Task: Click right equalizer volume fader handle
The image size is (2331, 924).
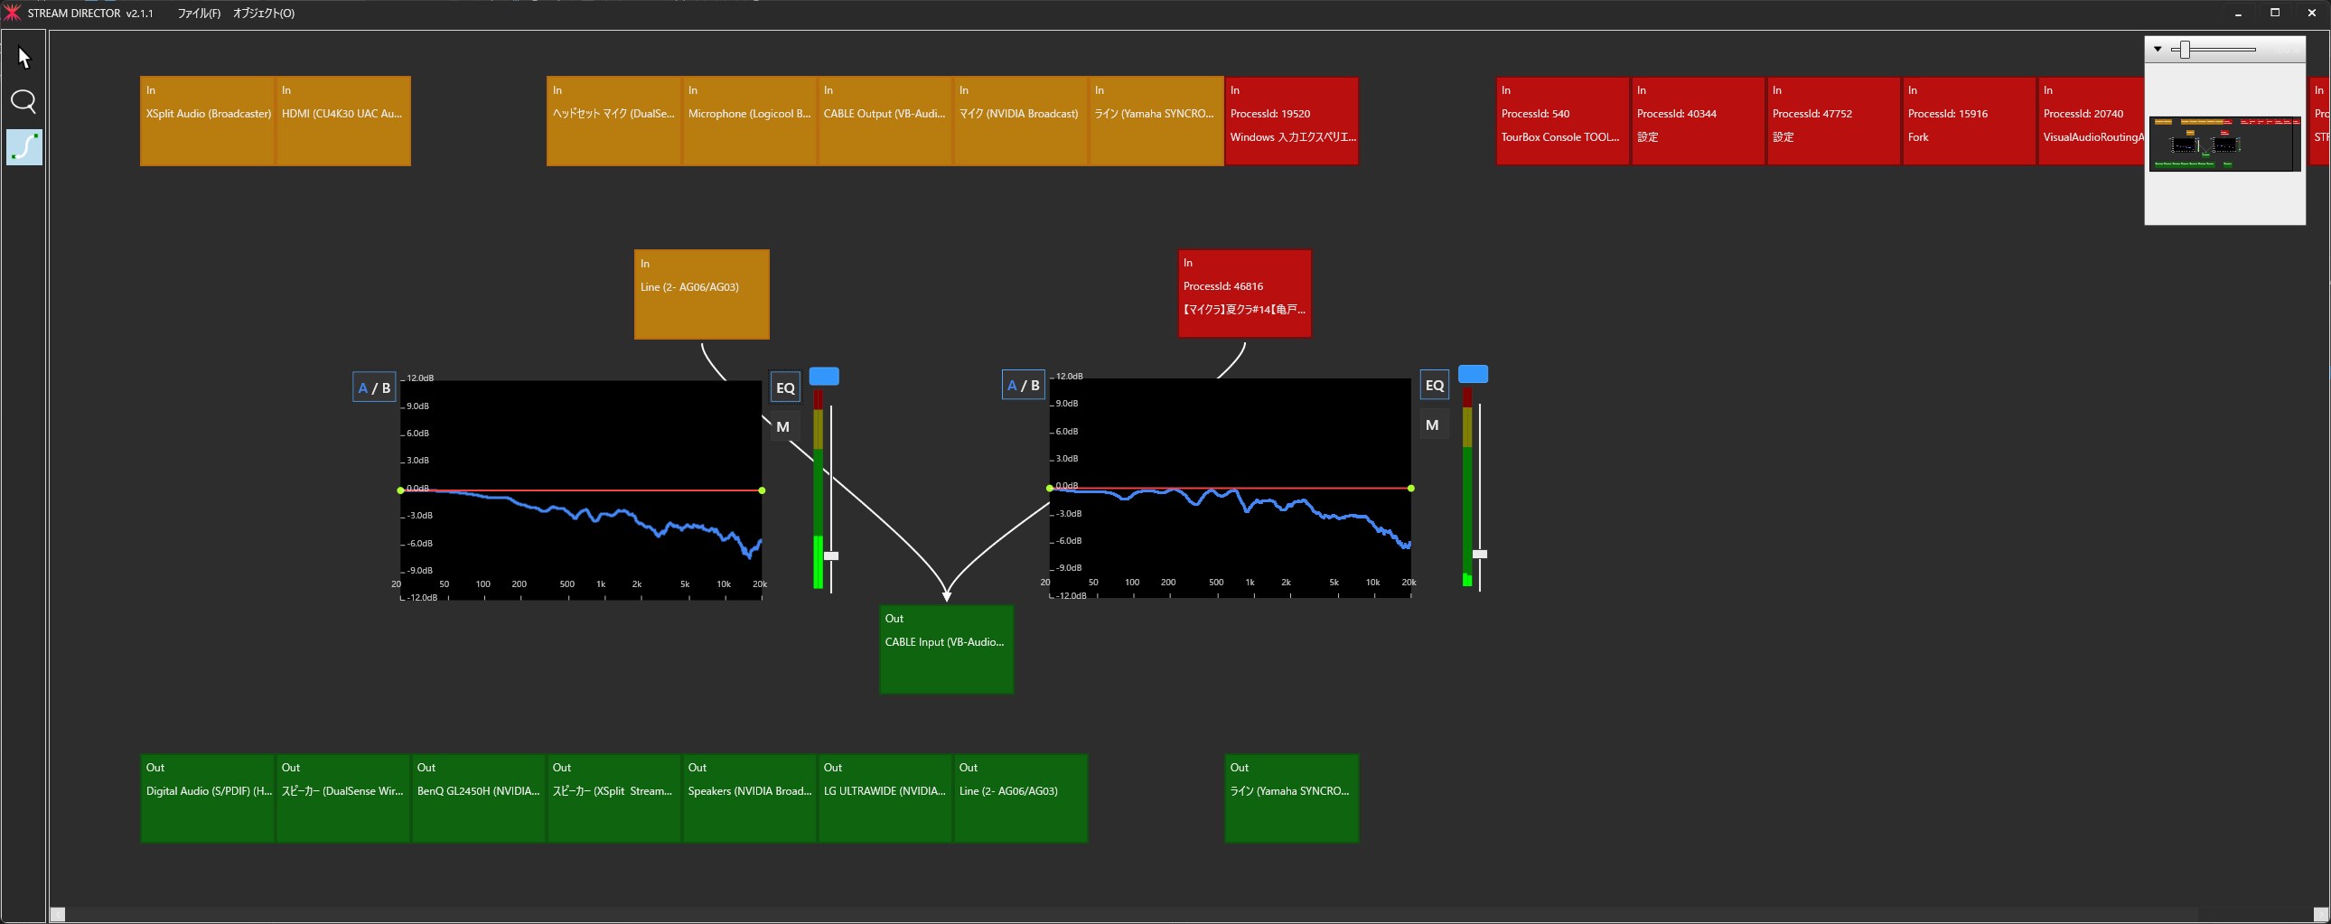Action: pos(1481,554)
